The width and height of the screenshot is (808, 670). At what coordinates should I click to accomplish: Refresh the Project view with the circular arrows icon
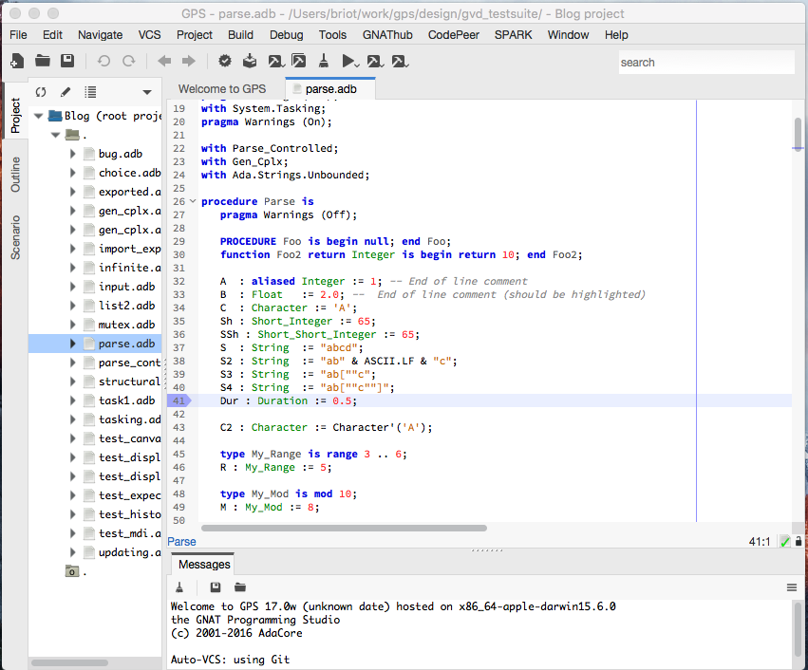(39, 92)
